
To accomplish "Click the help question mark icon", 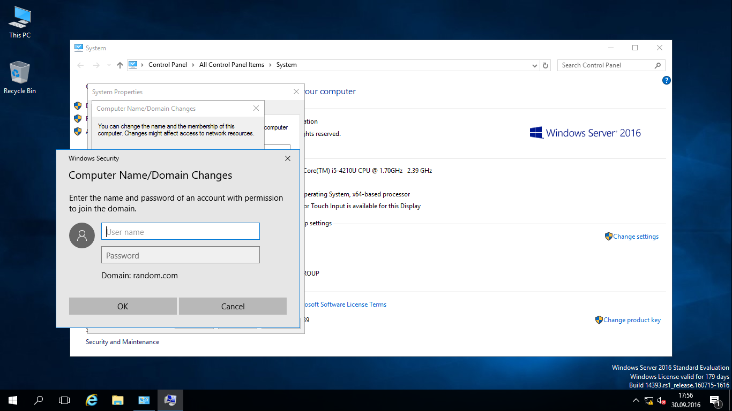I will 667,80.
